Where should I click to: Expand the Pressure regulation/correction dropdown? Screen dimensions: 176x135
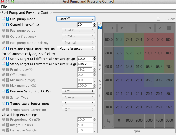click(75, 48)
